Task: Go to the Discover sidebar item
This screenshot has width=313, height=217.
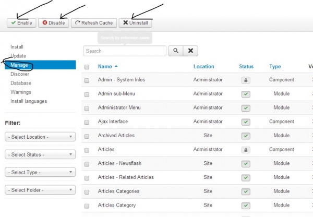Action: 20,74
